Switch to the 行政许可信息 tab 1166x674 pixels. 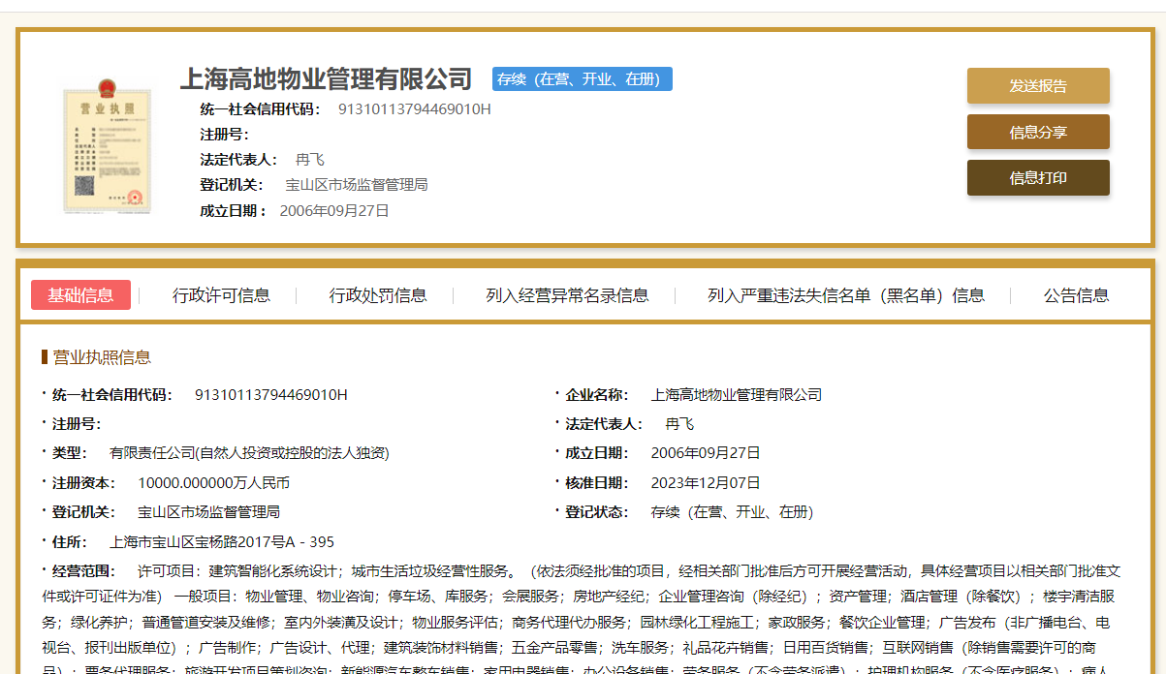(221, 295)
